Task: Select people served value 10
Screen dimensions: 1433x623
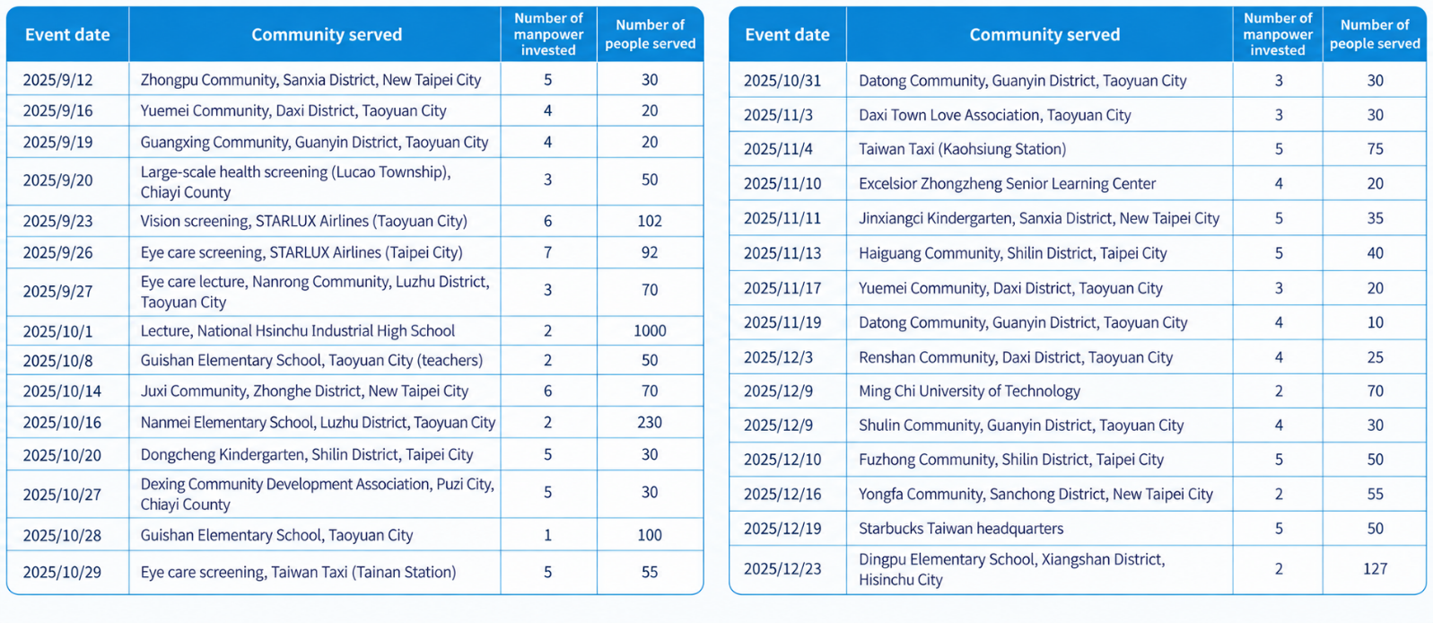Action: click(x=1375, y=322)
